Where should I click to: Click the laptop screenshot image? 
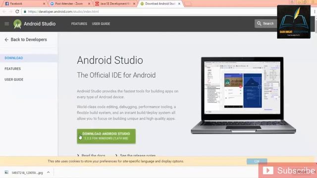[243, 95]
